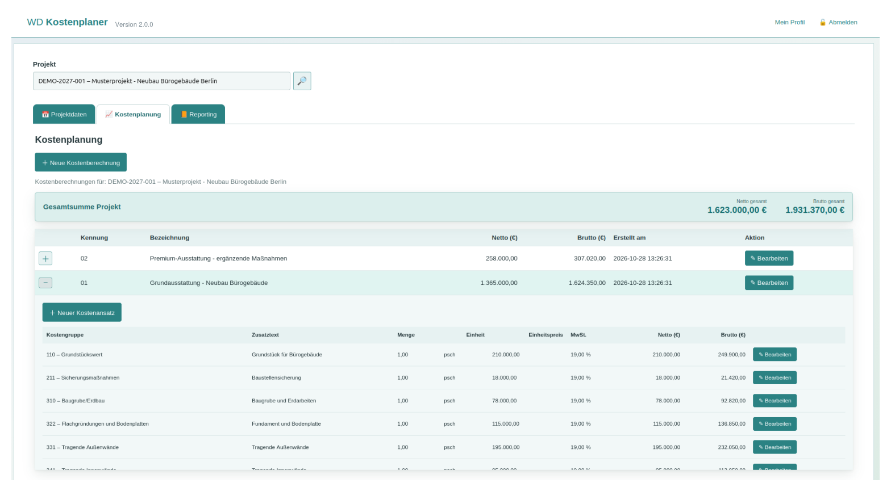Click Zusatztext cell Baustellensicherung

[276, 378]
